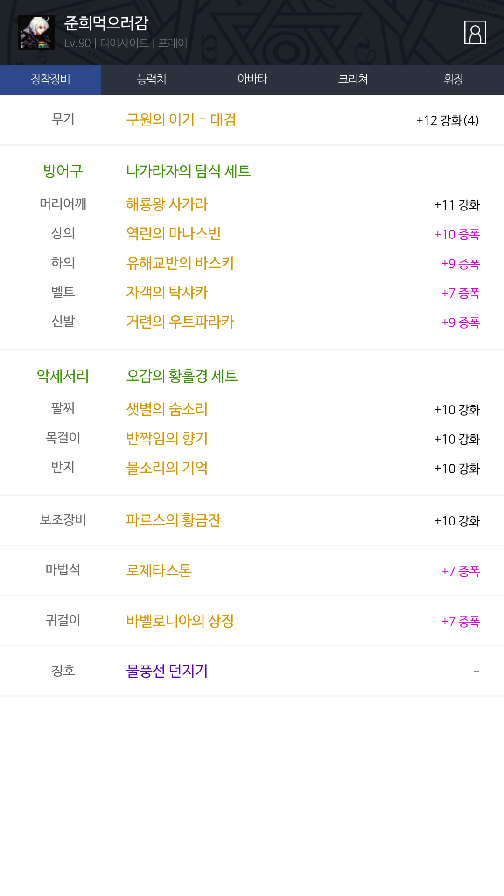This screenshot has width=504, height=896.
Task: Open the character avatar thumbnail
Action: point(36,32)
